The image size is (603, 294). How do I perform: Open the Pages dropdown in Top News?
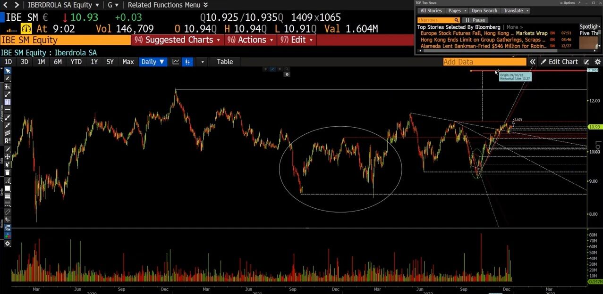[x=457, y=10]
